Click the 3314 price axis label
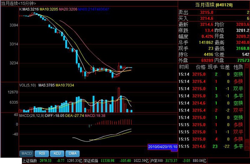The width and height of the screenshot is (250, 164). [x=14, y=44]
